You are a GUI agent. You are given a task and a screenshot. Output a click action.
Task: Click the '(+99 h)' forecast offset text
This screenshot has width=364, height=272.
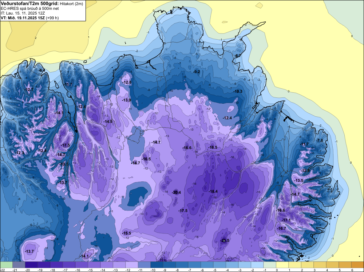tap(52, 18)
